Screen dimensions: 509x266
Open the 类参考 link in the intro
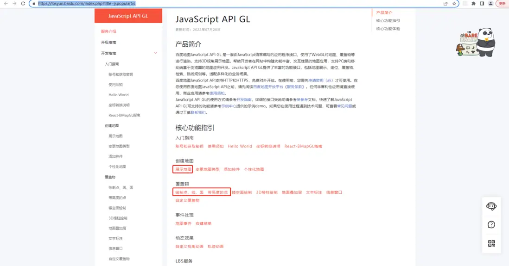tap(302, 100)
